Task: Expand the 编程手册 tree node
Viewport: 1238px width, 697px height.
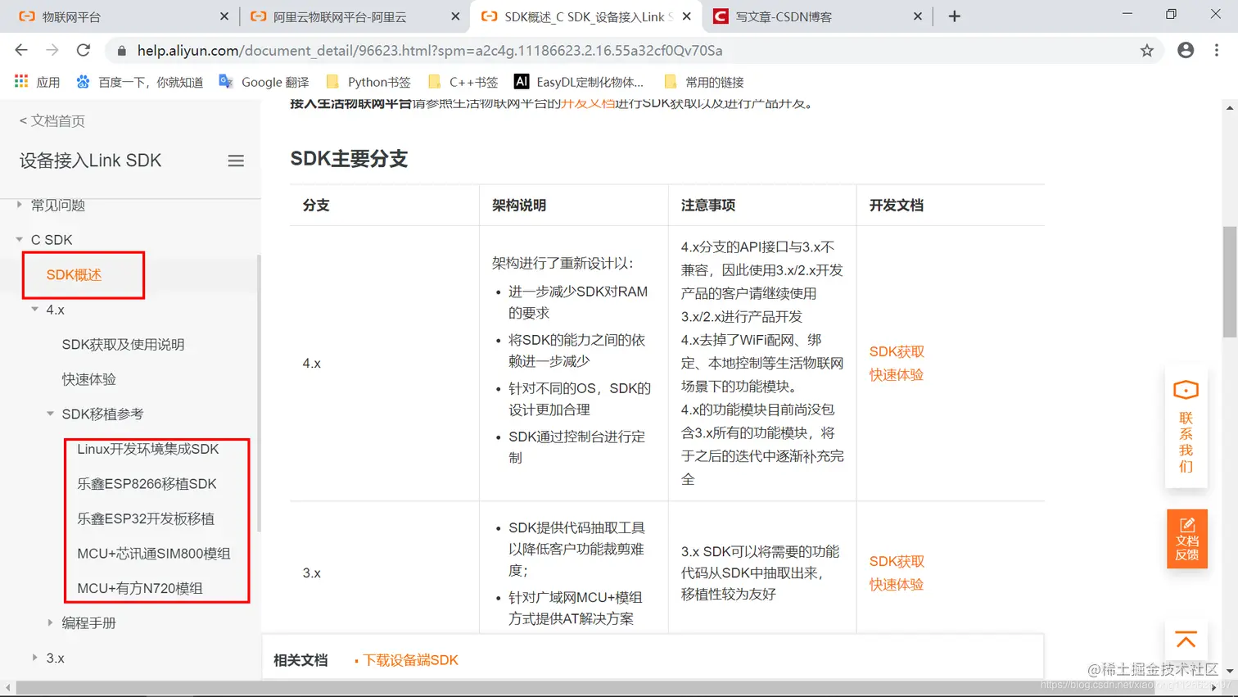Action: pos(50,622)
